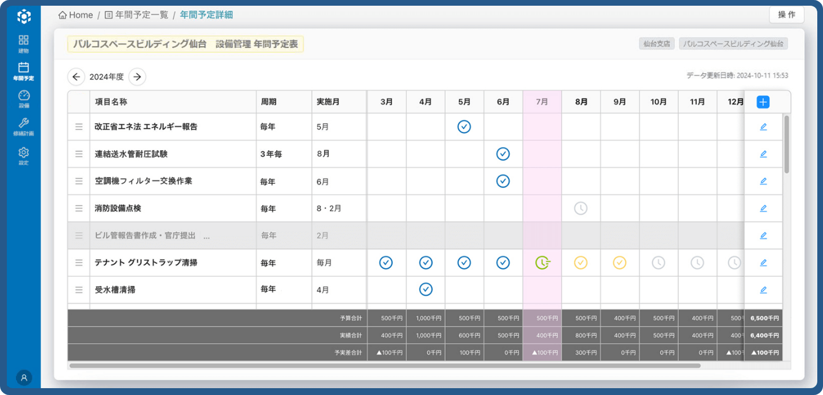Screen dimensions: 823x395
Task: Open the 操作 actions menu
Action: click(786, 15)
